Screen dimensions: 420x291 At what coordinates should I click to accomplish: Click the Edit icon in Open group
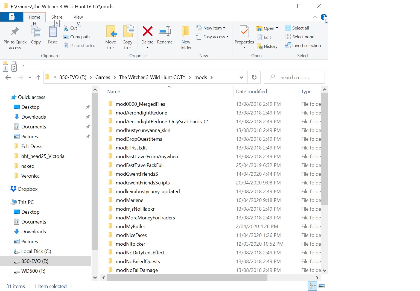(x=260, y=37)
